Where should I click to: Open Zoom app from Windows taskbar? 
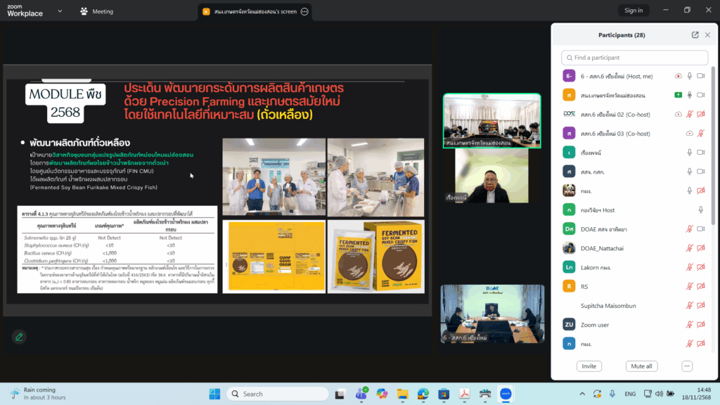(505, 394)
